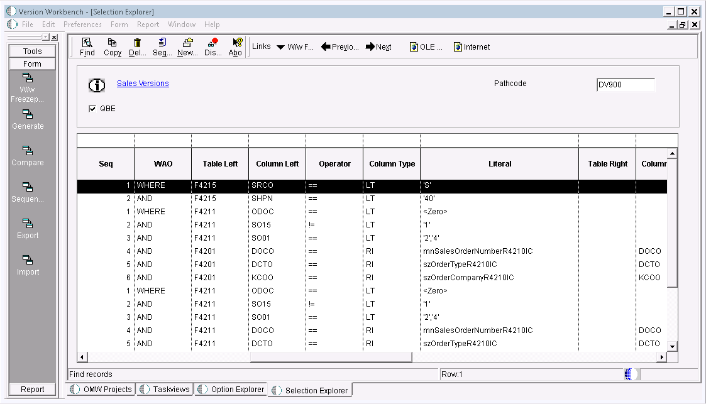
Task: Click the New toolbar icon
Action: [x=187, y=46]
